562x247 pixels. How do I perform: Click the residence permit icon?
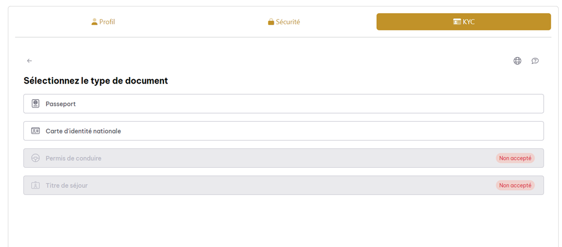35,186
